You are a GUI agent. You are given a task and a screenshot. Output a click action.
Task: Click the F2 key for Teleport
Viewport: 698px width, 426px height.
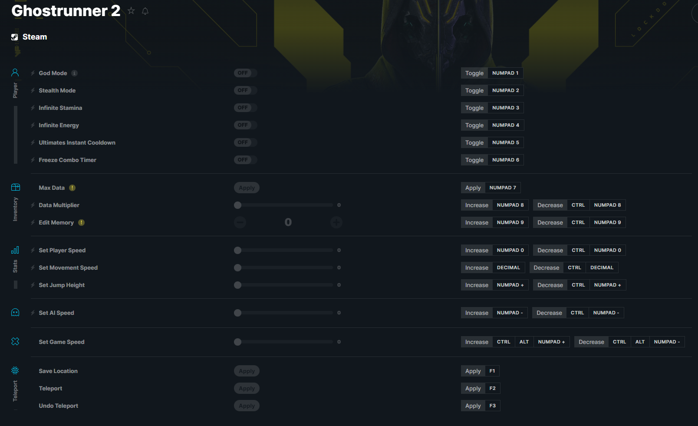tap(493, 388)
